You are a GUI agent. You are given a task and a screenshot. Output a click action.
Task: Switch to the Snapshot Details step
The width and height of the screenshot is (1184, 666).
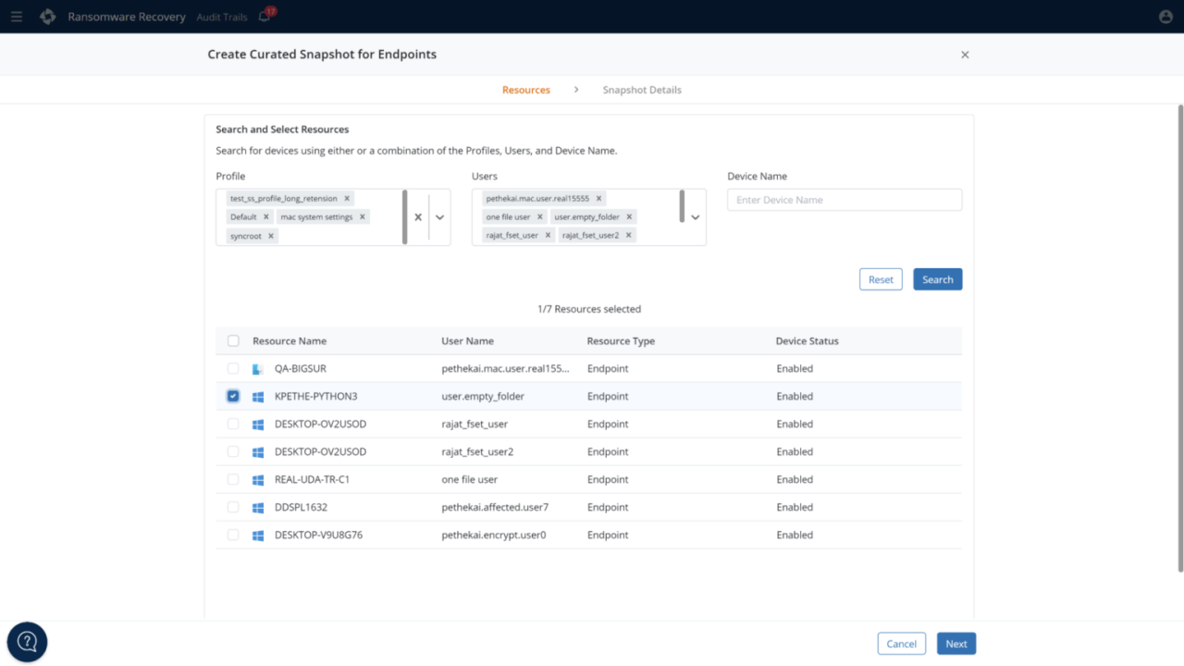(642, 90)
